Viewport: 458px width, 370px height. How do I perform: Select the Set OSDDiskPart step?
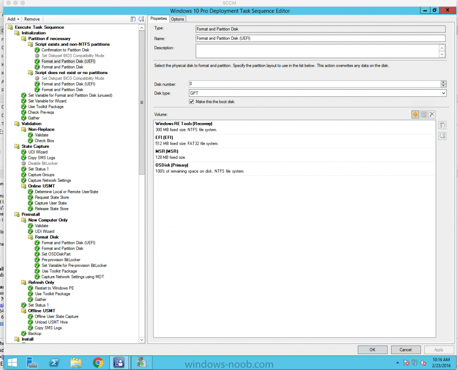(56, 254)
